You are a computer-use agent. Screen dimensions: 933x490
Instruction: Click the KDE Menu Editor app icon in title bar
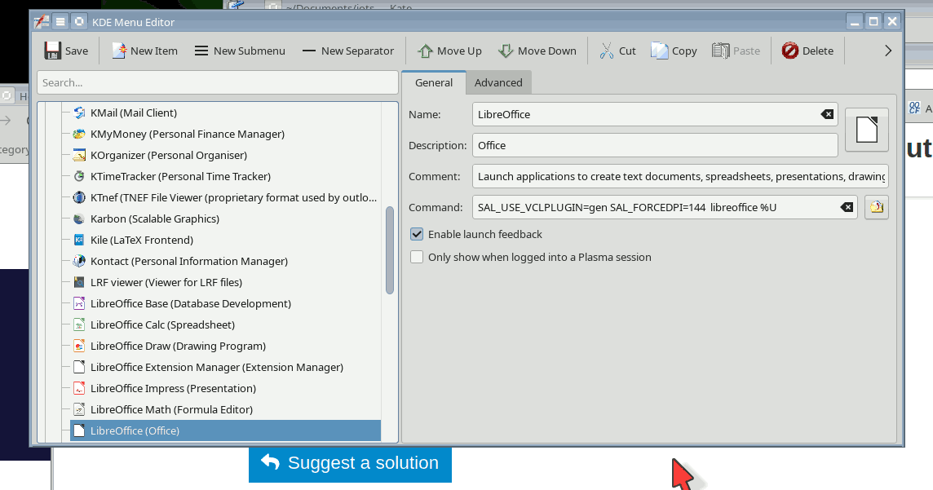pos(41,22)
